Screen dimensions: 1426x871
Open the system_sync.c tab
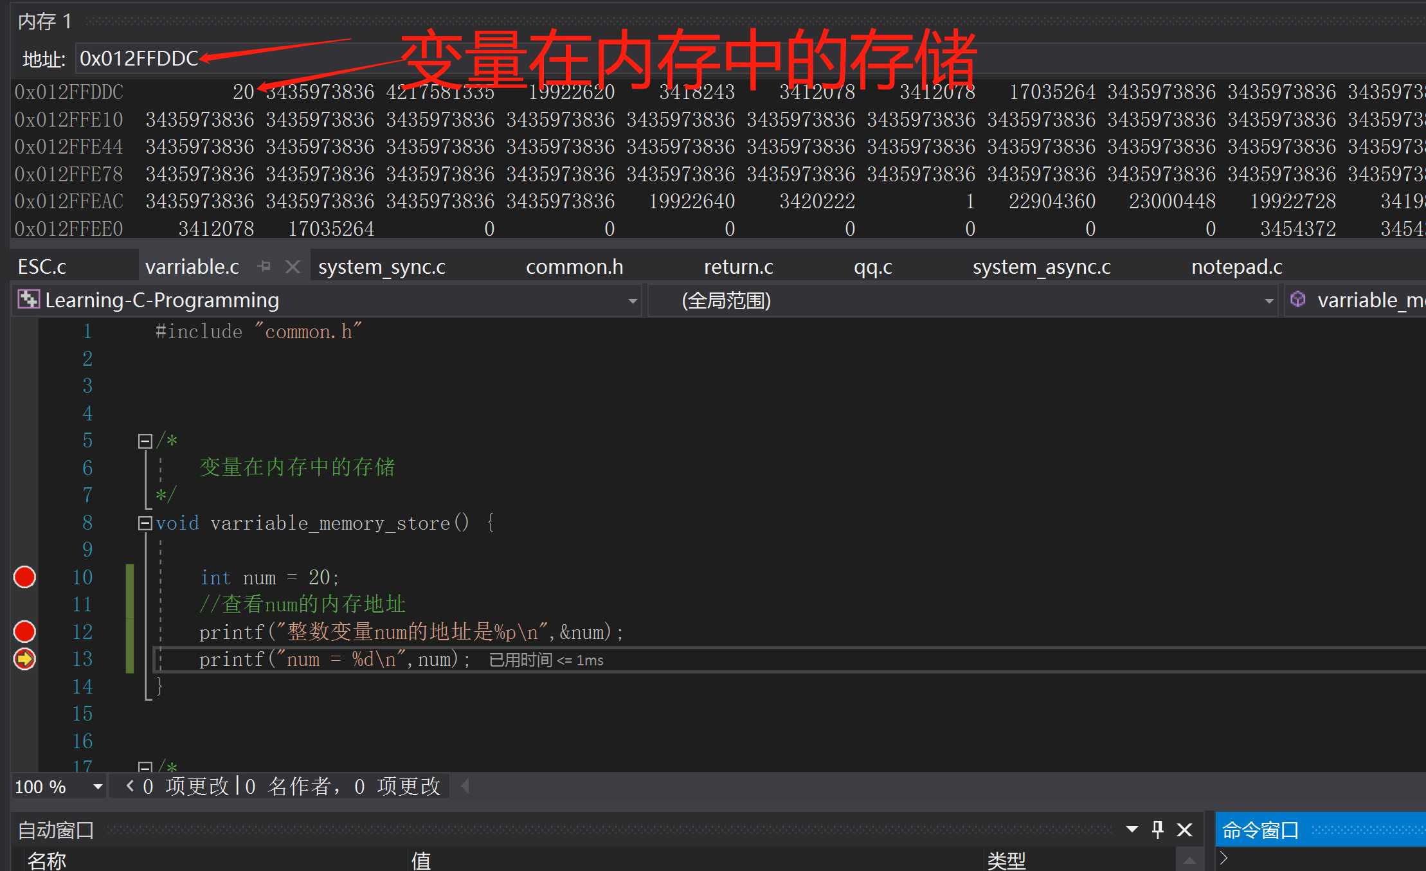click(x=381, y=267)
